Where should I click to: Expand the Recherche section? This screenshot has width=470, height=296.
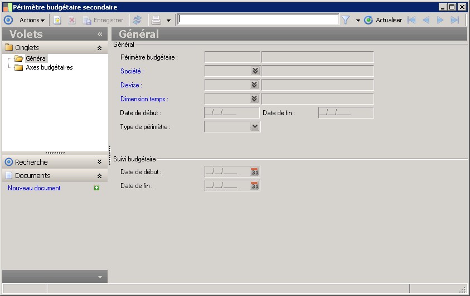point(99,162)
